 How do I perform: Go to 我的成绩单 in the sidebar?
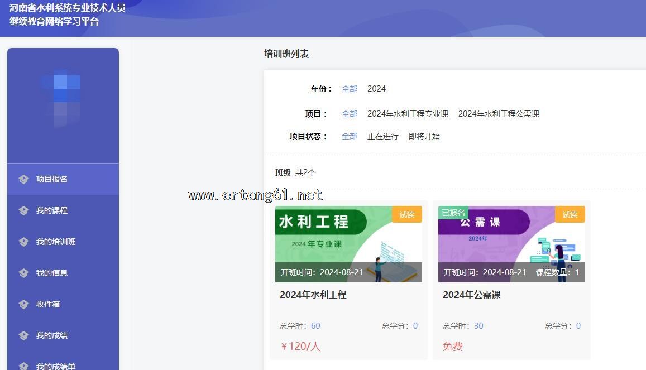coord(55,366)
